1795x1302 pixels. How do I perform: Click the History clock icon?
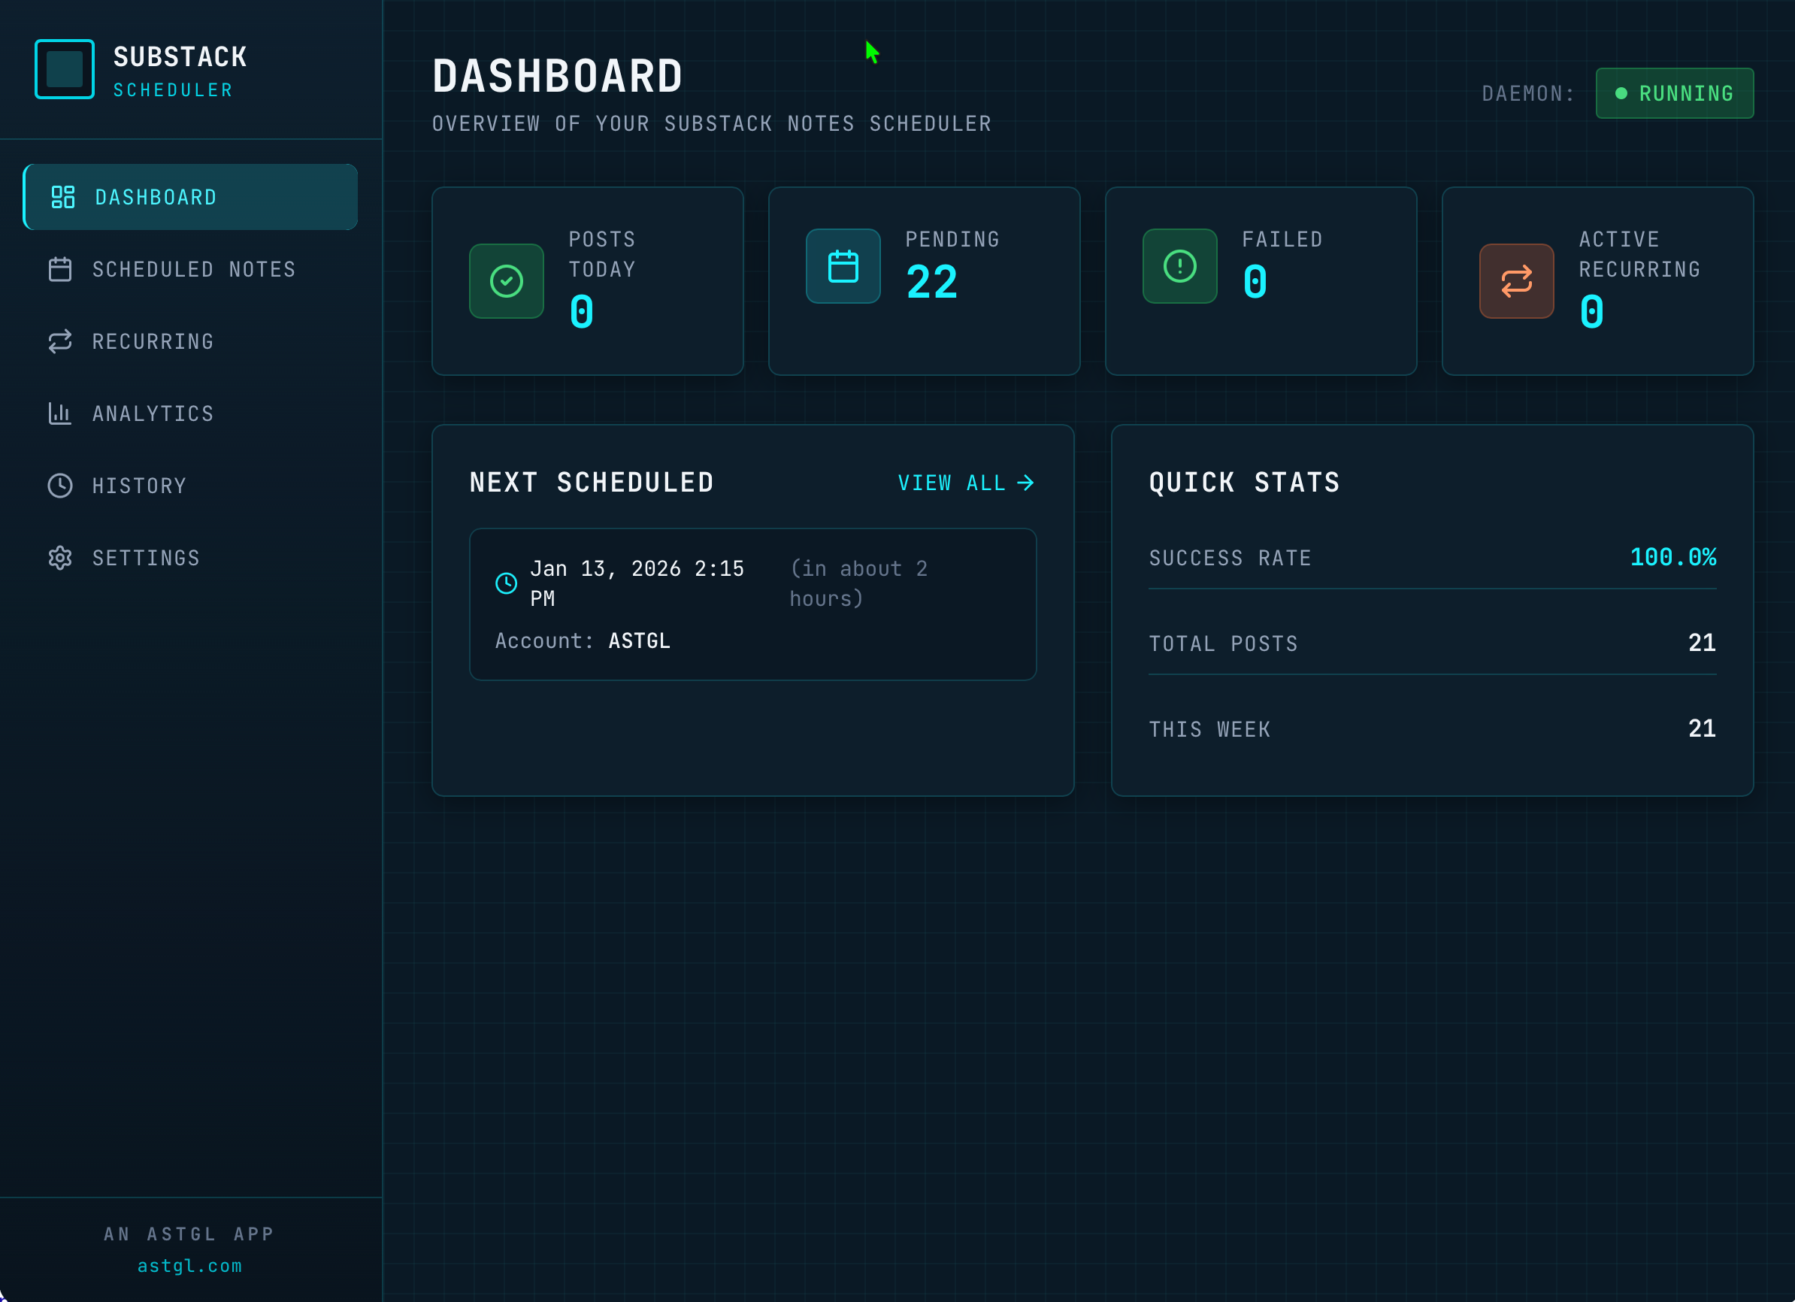pyautogui.click(x=60, y=485)
